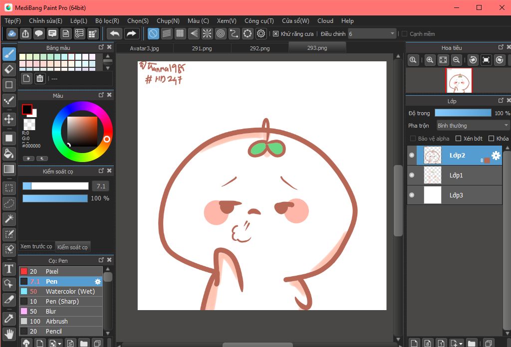Undock the Hoa tiêu panel
511x347 pixels.
(501, 47)
